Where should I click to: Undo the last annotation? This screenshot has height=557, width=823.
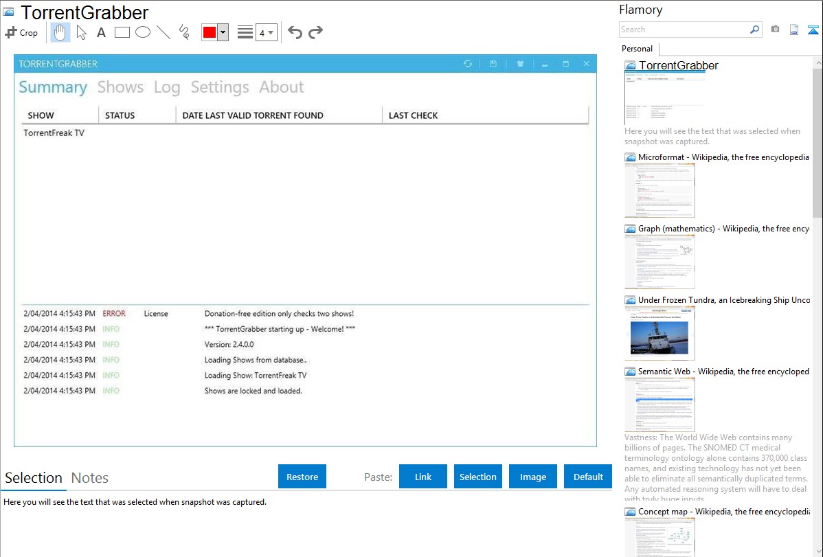295,32
